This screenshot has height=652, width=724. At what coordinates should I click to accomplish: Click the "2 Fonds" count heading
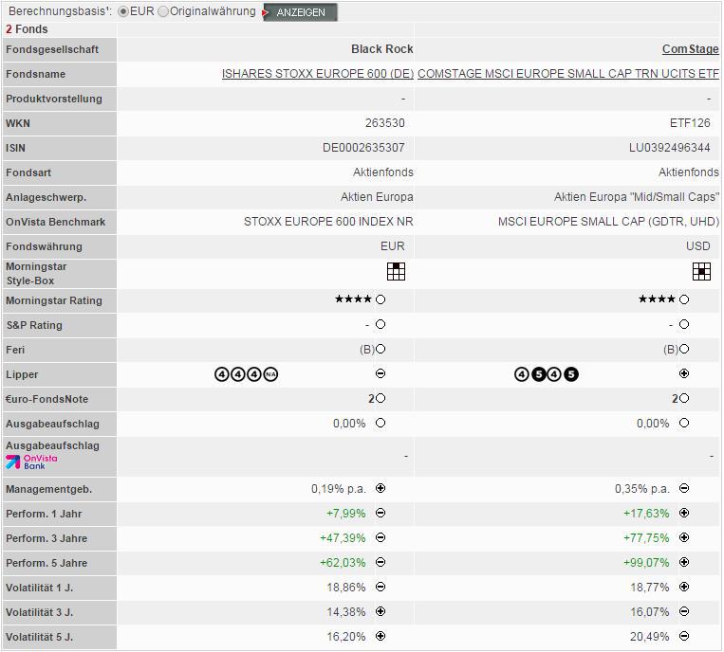(x=27, y=29)
